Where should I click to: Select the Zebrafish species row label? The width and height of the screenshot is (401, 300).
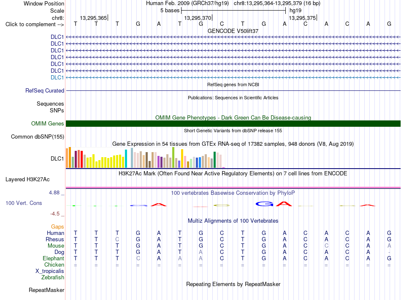pos(53,278)
